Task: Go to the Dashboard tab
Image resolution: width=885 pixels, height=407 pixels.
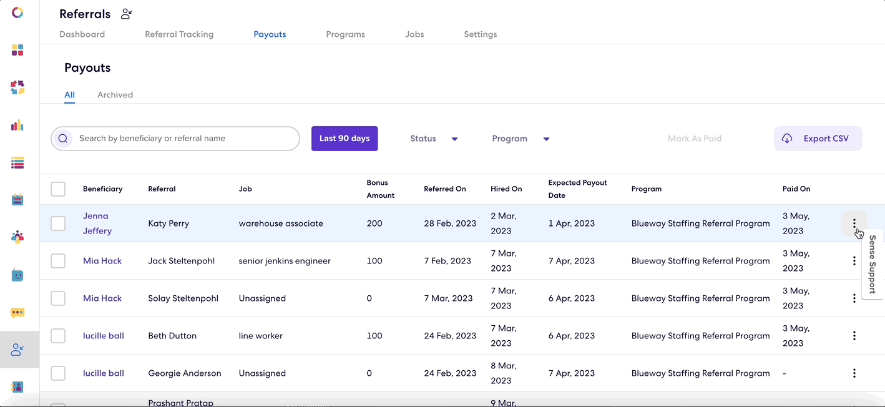Action: click(82, 34)
